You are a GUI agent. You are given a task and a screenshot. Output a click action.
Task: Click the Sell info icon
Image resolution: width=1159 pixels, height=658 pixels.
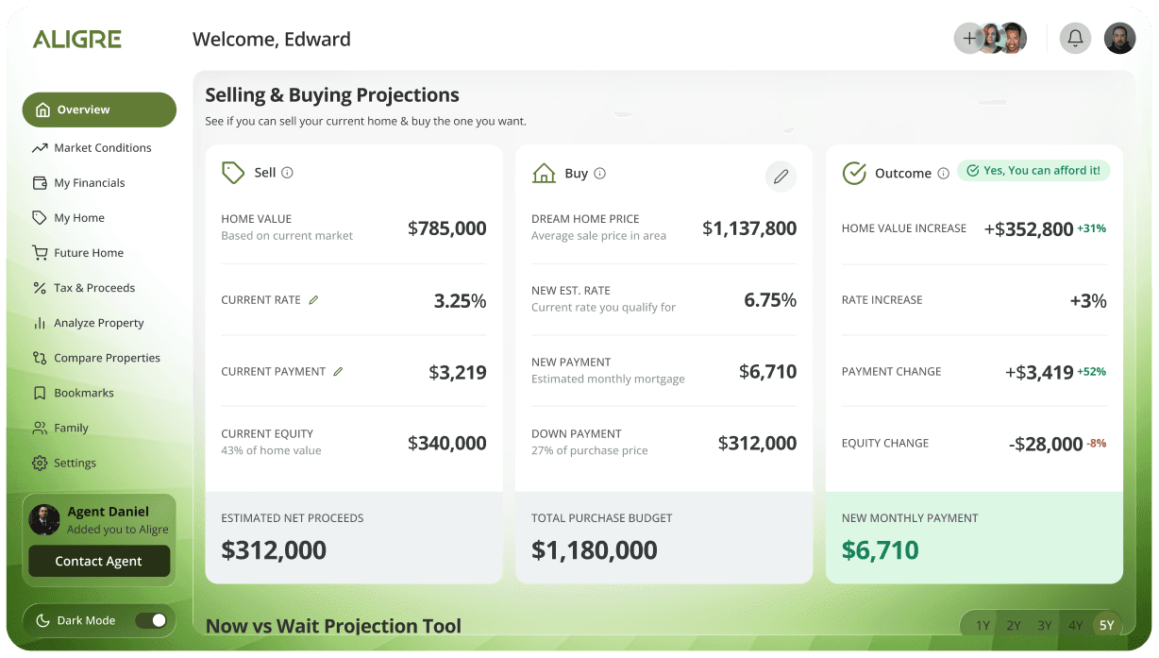[x=288, y=173]
